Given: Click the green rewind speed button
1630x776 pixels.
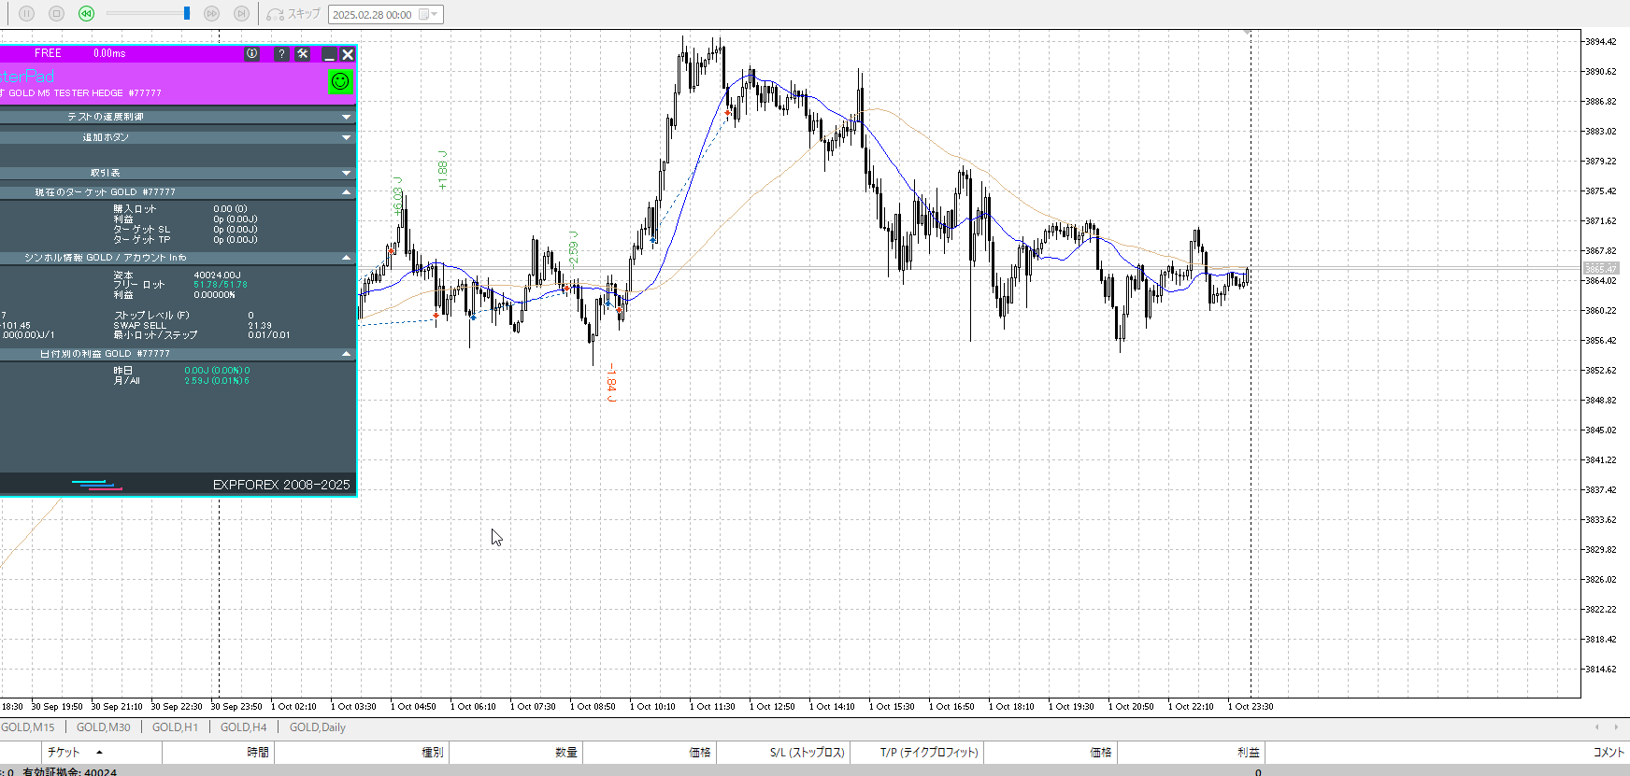Looking at the screenshot, I should tap(86, 14).
